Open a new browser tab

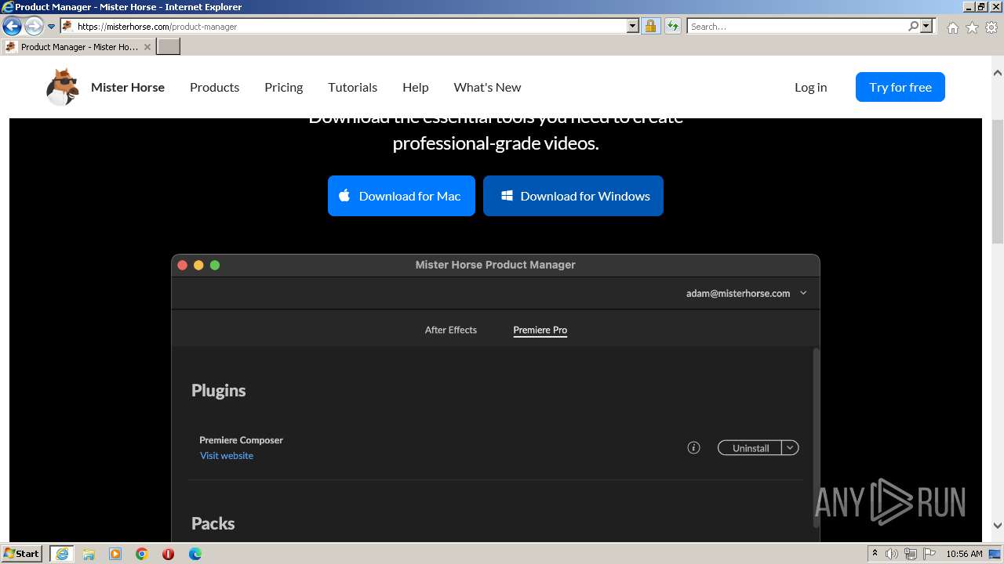[169, 47]
